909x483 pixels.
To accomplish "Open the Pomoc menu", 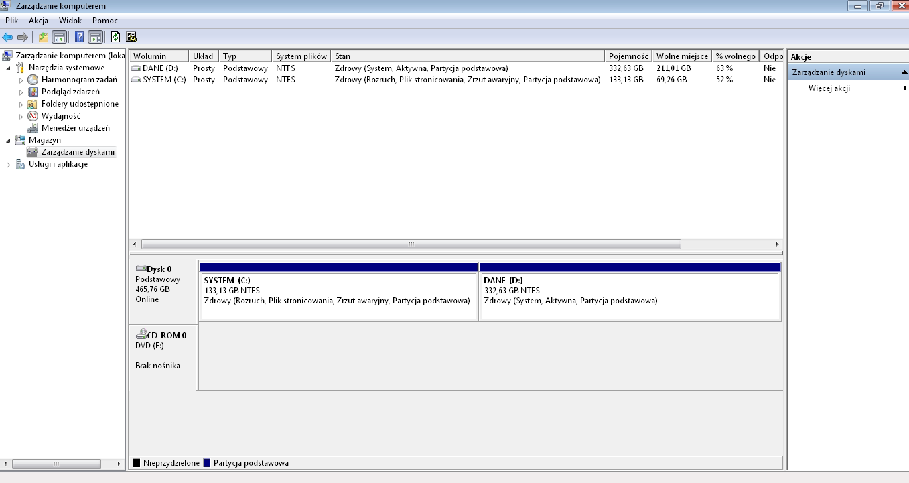I will pyautogui.click(x=104, y=21).
